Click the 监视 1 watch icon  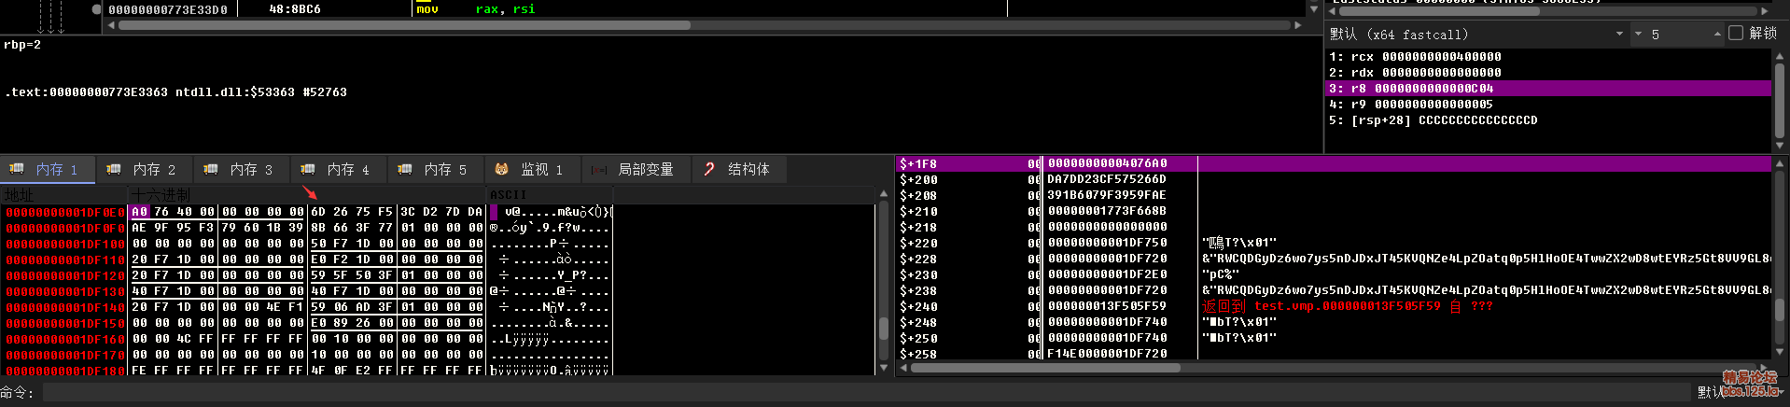(502, 169)
